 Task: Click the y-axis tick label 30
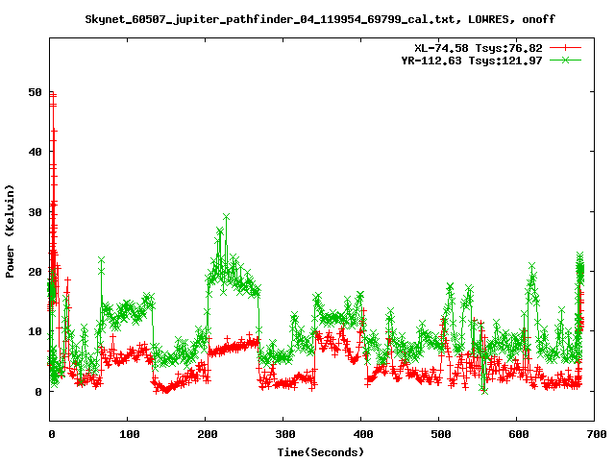[x=35, y=212]
